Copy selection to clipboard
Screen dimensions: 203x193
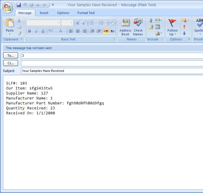(x=19, y=27)
